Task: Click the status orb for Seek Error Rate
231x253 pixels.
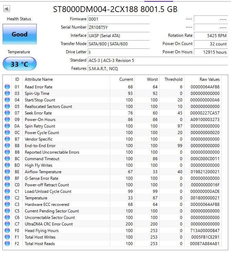Action: coord(7,113)
